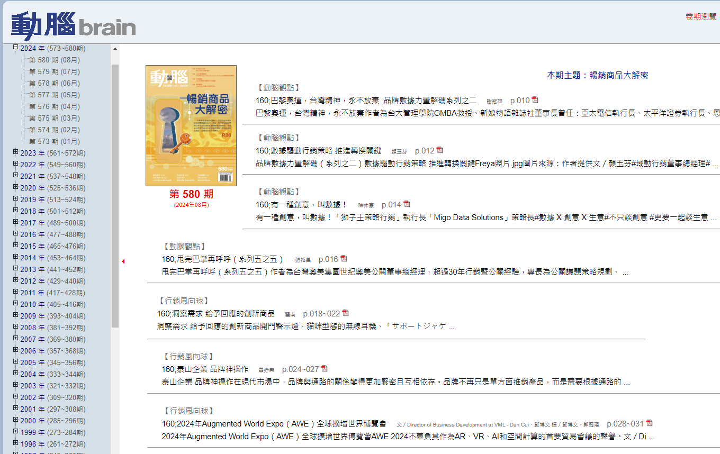Select issue 第 575 期 (03月)

point(55,118)
